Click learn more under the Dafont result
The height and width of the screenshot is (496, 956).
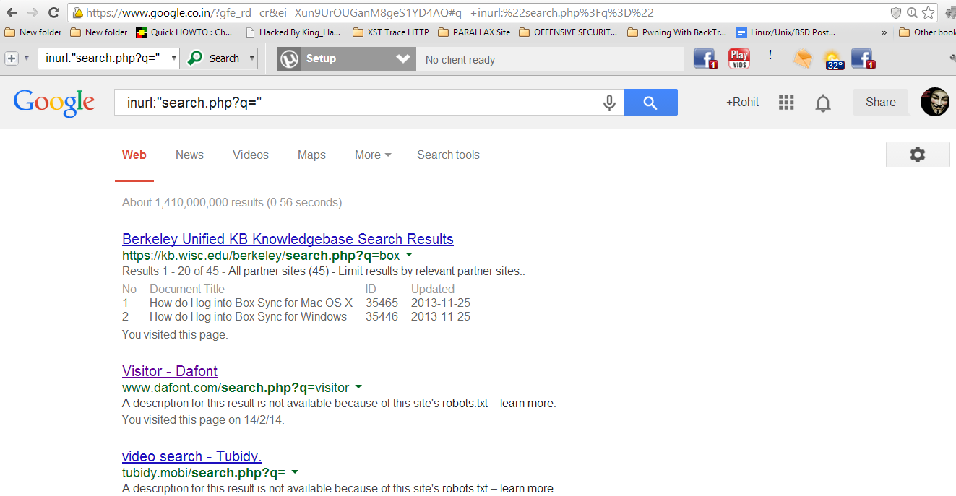[x=527, y=404]
